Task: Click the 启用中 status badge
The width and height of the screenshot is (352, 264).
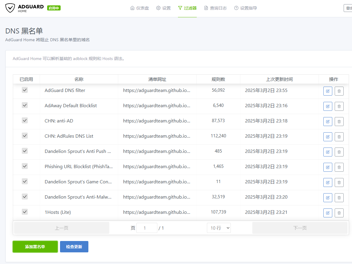Action: click(x=54, y=8)
